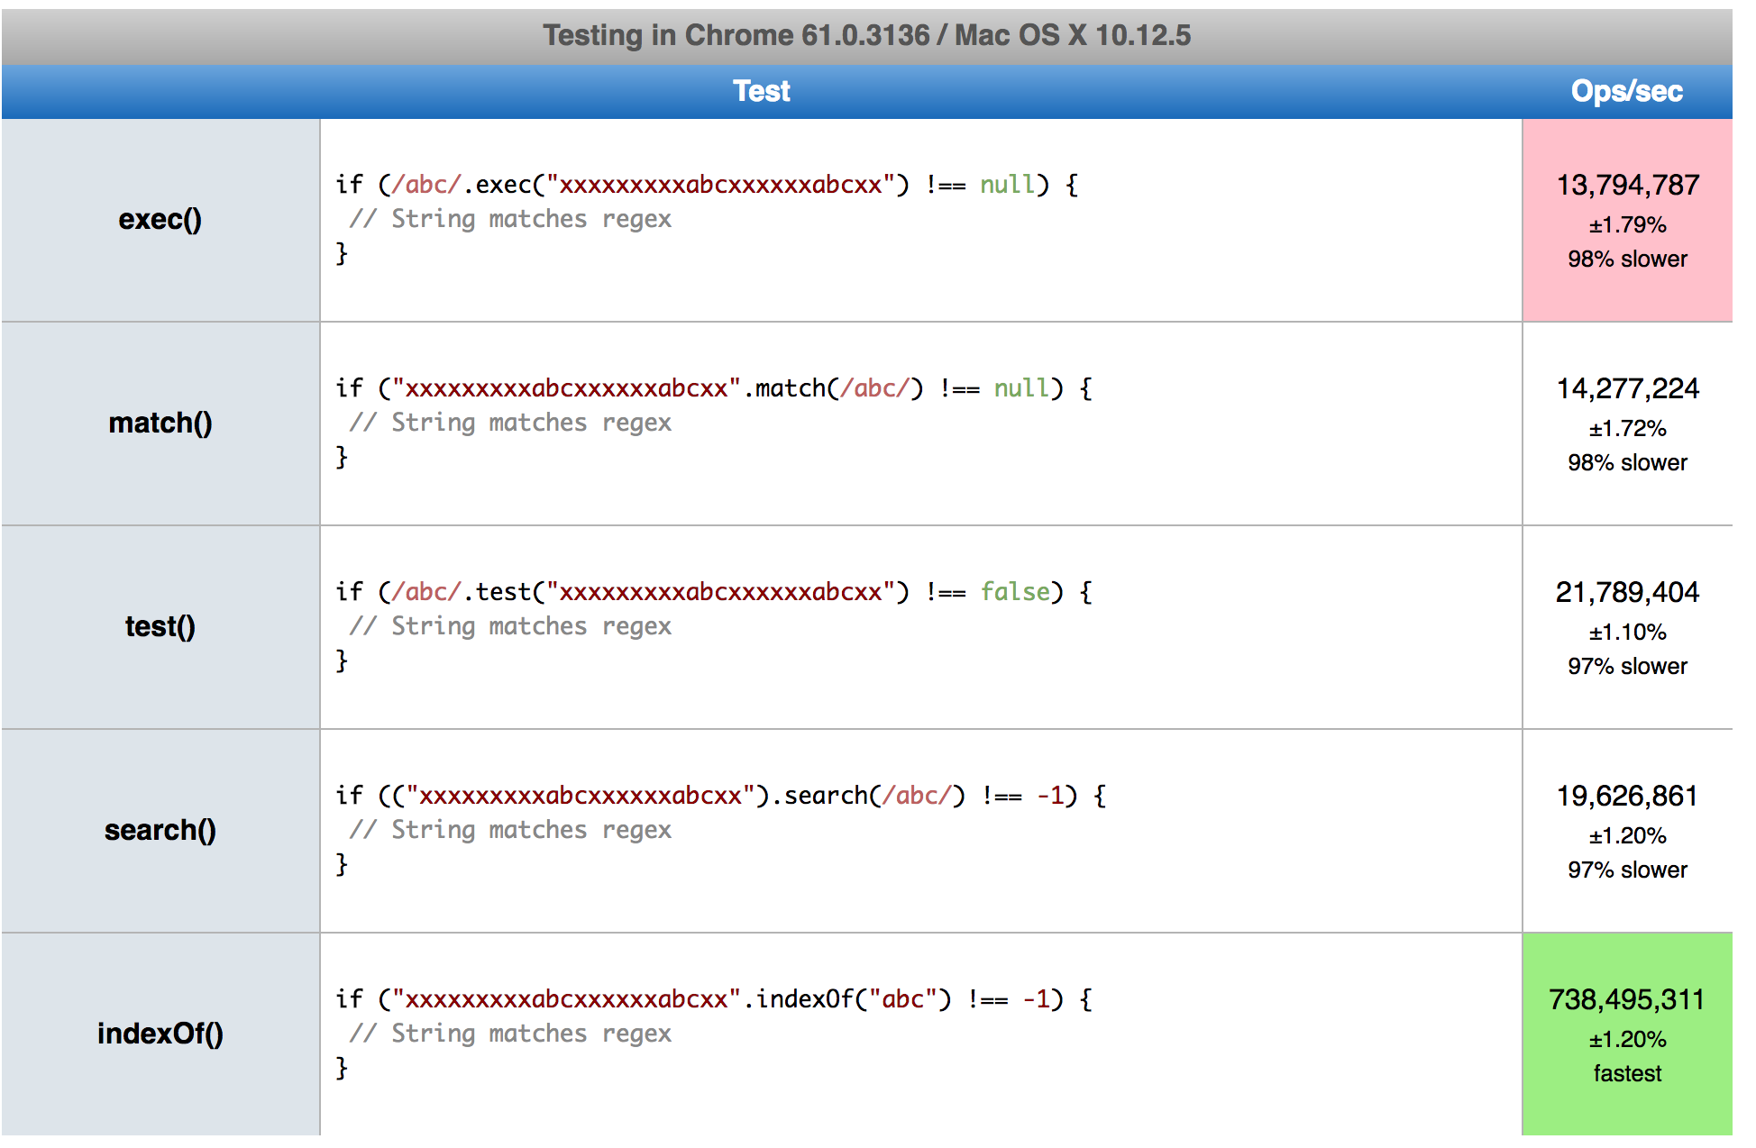Click the .search(/abc/) code line
The width and height of the screenshot is (1756, 1148).
(x=720, y=797)
